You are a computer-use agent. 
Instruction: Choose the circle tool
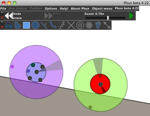pyautogui.click(x=35, y=25)
